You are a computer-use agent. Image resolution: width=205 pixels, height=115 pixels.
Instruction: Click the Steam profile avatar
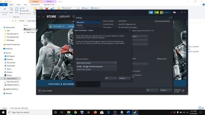click(x=162, y=12)
